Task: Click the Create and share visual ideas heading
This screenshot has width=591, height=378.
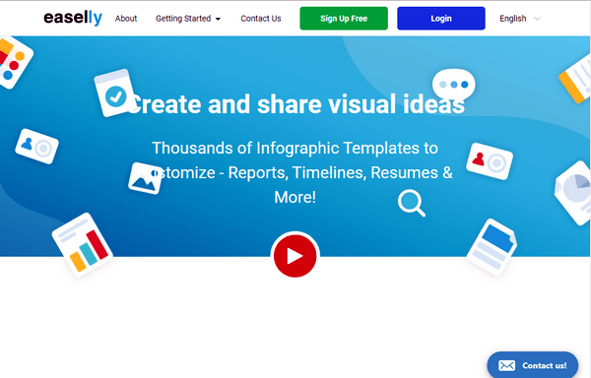Action: (x=295, y=104)
